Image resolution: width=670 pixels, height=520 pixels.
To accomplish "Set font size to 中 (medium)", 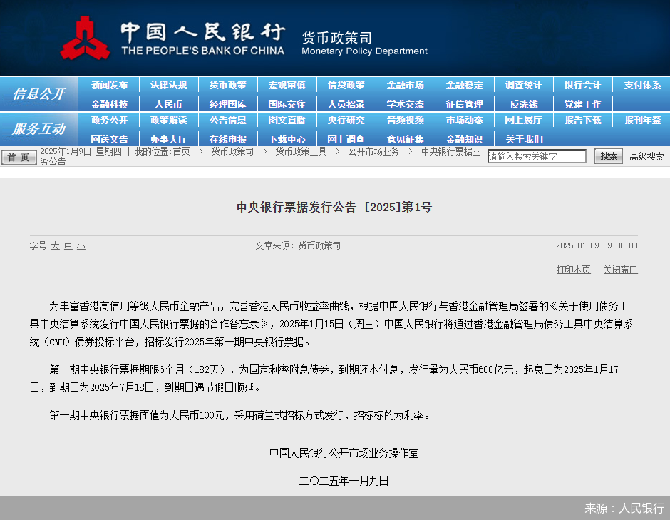I will coord(68,245).
